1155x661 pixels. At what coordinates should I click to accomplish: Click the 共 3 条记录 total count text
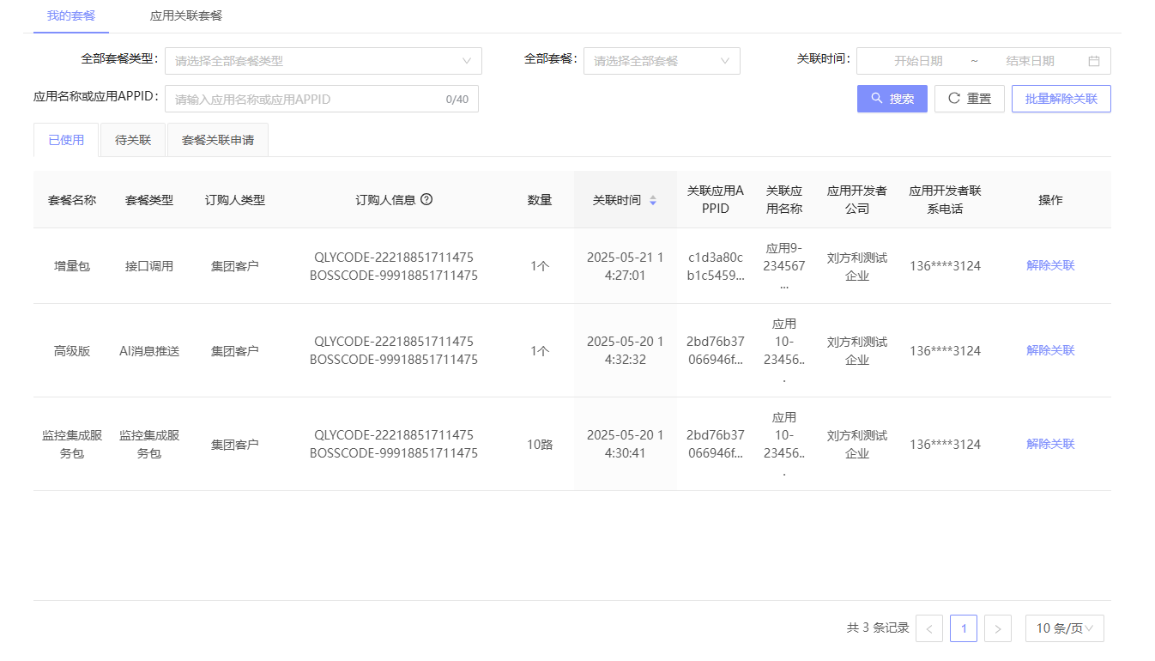[x=878, y=628]
